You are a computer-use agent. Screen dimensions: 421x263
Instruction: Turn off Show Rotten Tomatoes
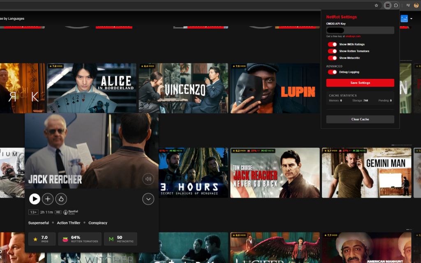[x=333, y=51]
